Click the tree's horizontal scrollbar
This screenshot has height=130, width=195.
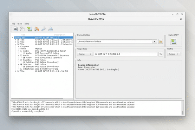37,99
